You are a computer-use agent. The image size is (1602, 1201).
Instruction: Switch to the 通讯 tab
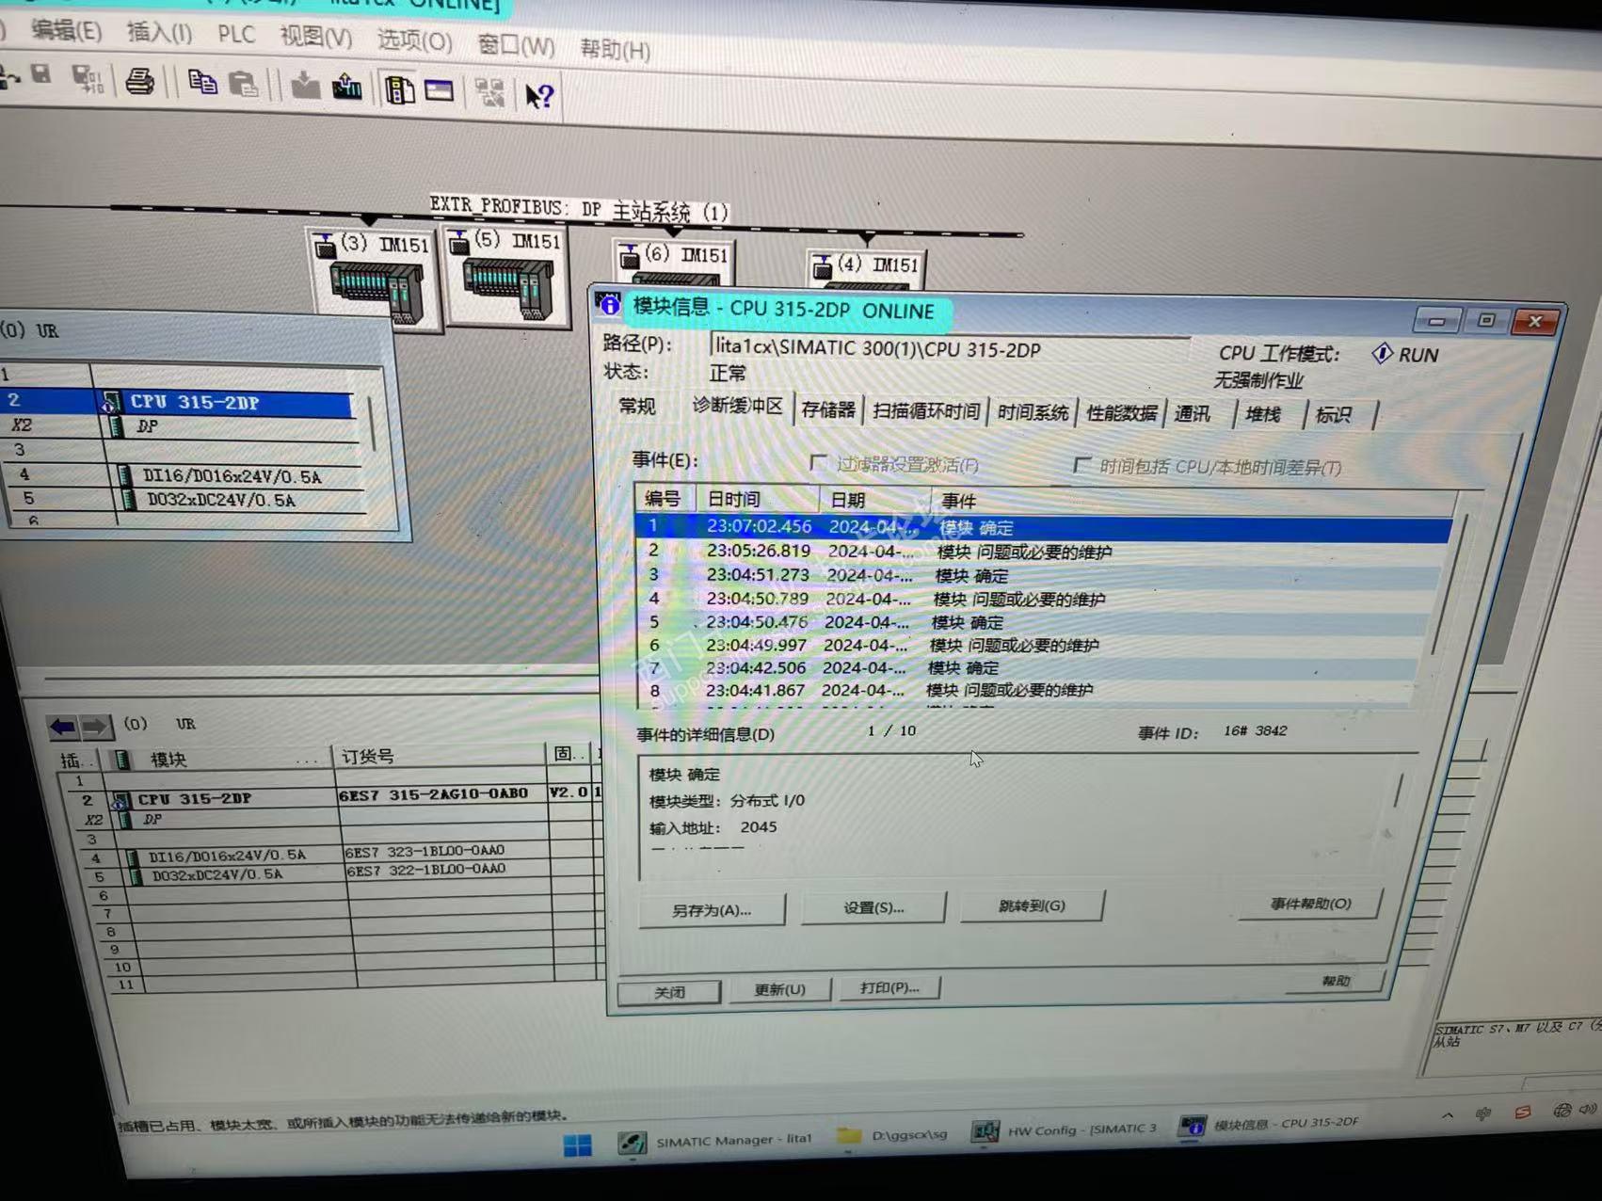(1192, 414)
